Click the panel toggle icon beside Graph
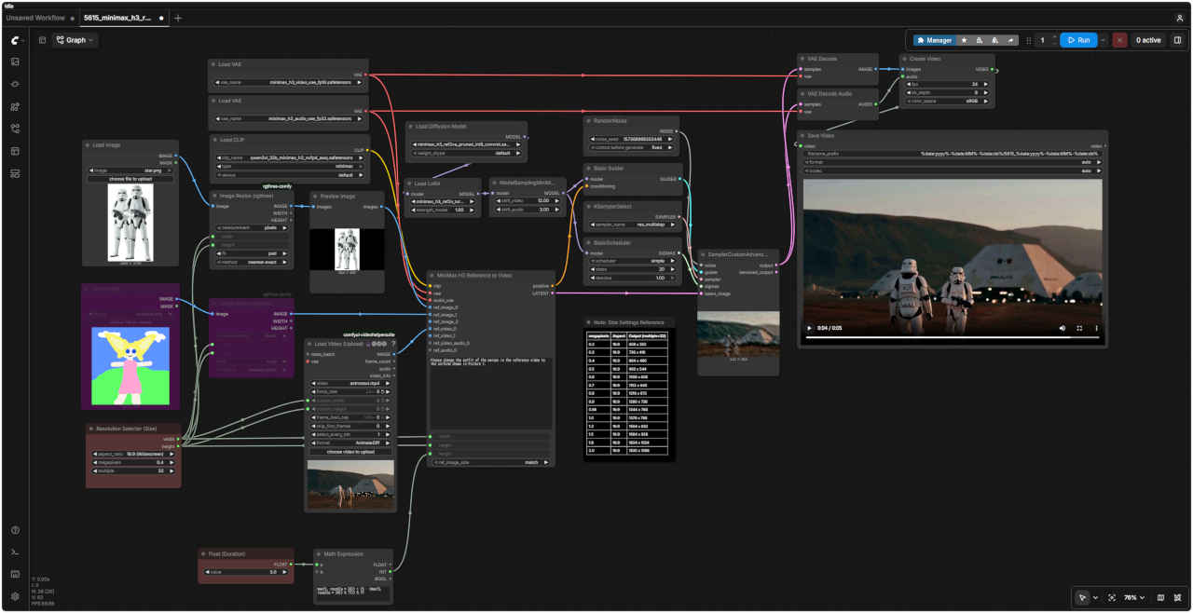The image size is (1193, 613). pyautogui.click(x=42, y=40)
